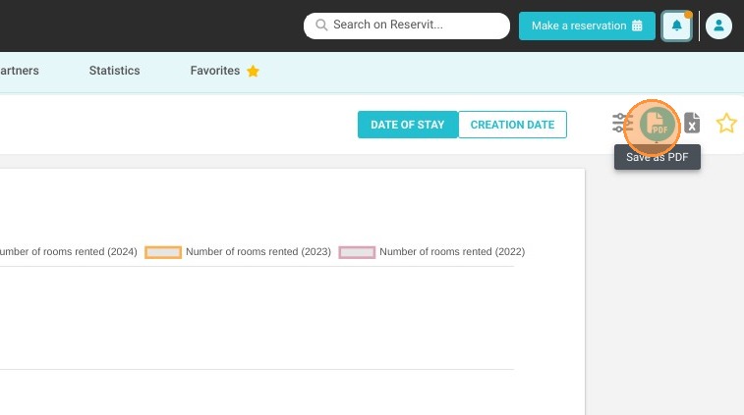Add report to favorites with star outline
The width and height of the screenshot is (744, 415).
(x=726, y=124)
